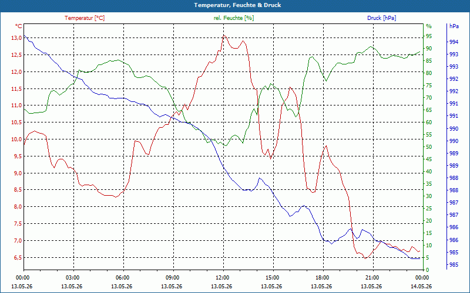Click the 90 humidity axis value
This screenshot has height=293, width=470.
click(429, 49)
